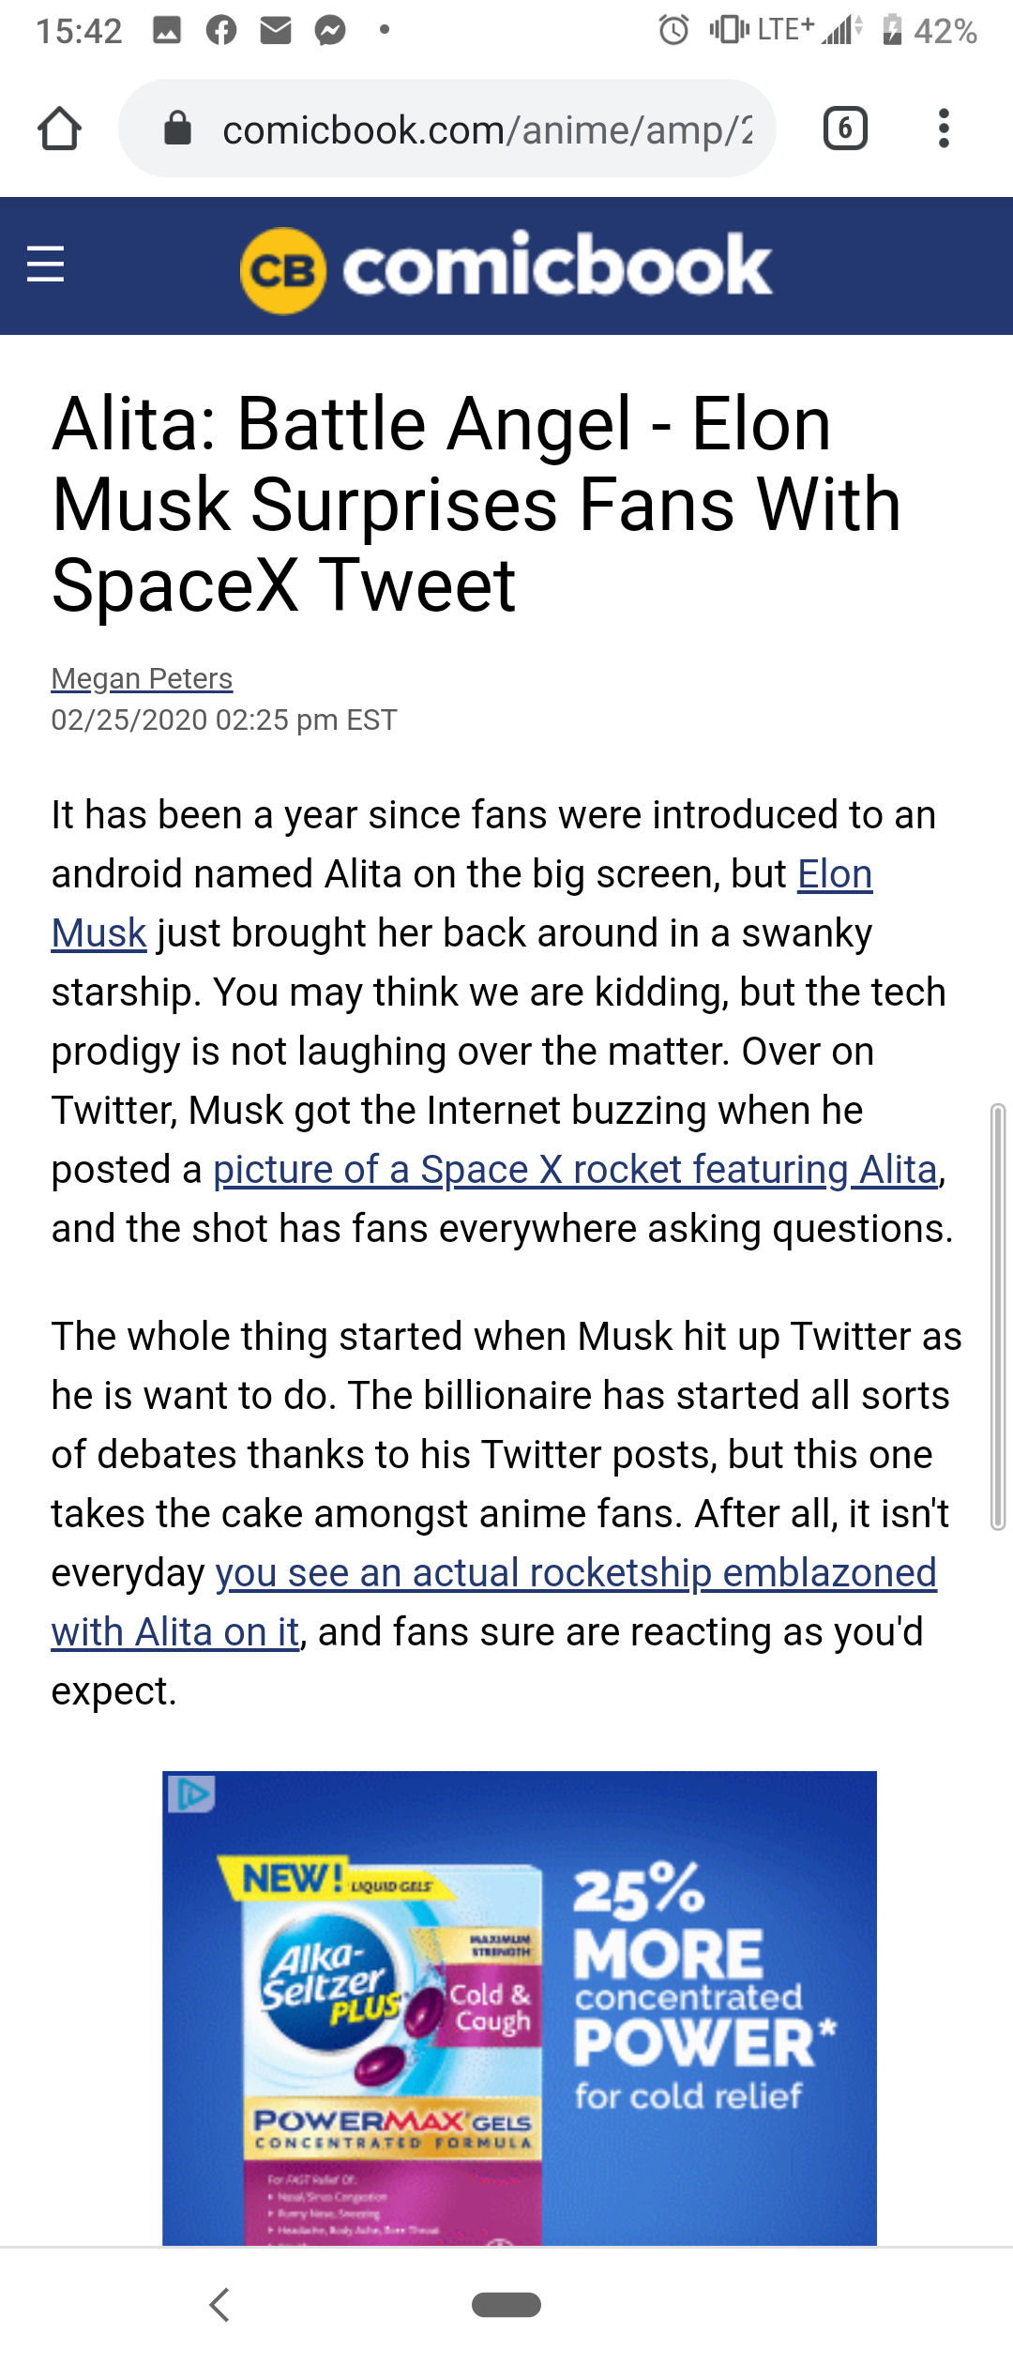
Task: Open picture of Space X rocket link
Action: click(575, 1170)
